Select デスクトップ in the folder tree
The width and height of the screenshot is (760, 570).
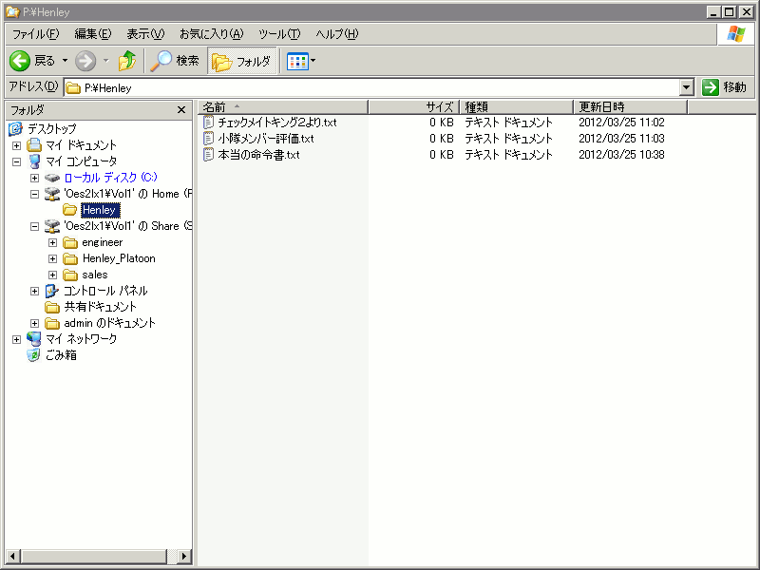pyautogui.click(x=52, y=129)
